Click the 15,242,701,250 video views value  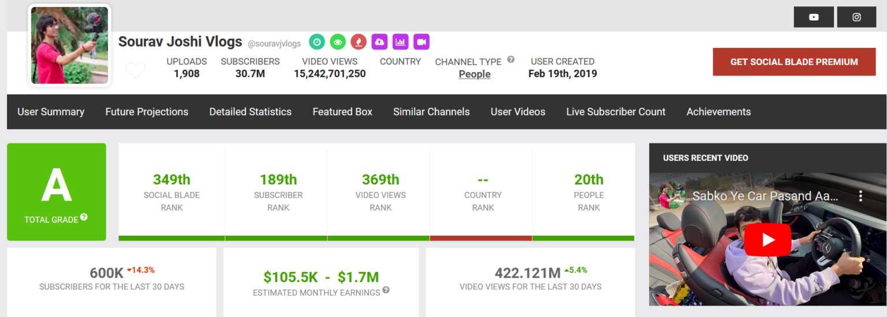pyautogui.click(x=330, y=74)
